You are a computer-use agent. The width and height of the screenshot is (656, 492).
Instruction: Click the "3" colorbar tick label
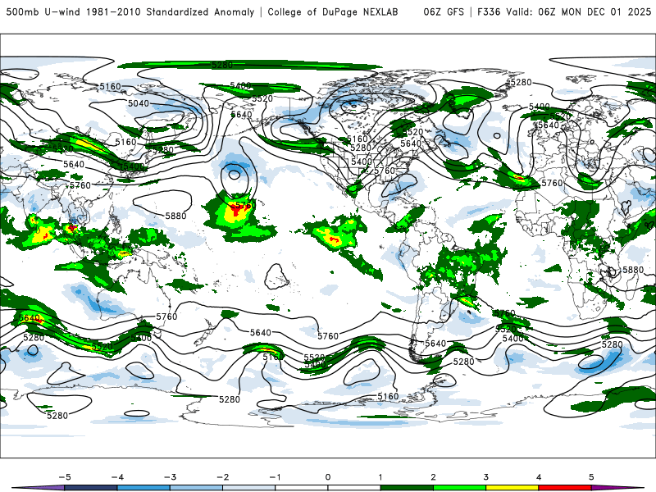[x=486, y=477]
